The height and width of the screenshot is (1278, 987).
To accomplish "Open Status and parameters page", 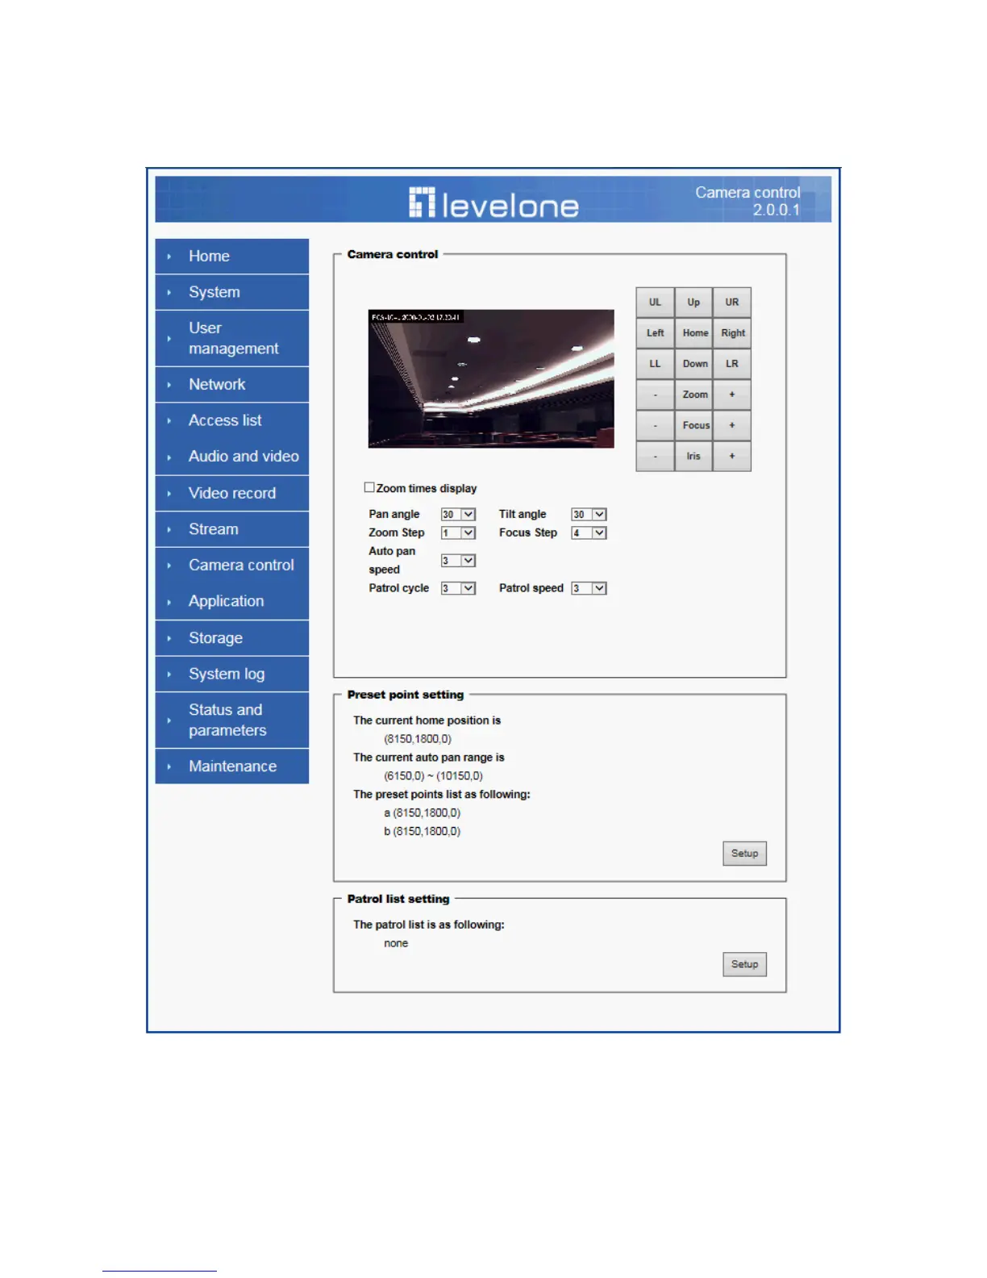I will pos(232,720).
